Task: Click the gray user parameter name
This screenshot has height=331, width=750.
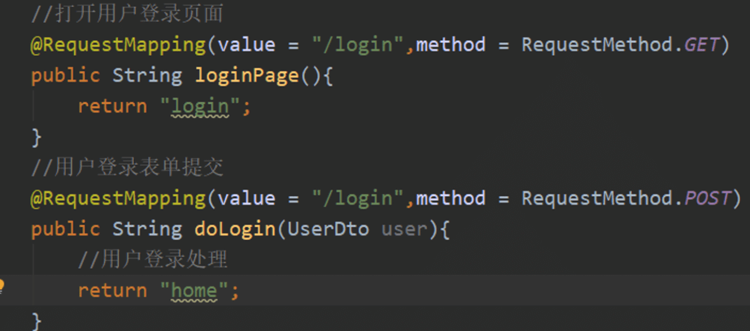Action: pos(404,229)
